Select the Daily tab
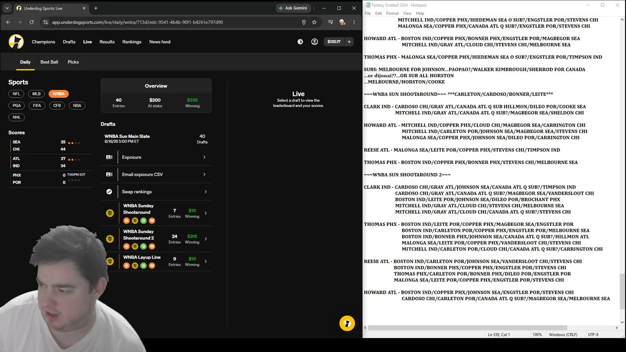 point(25,62)
